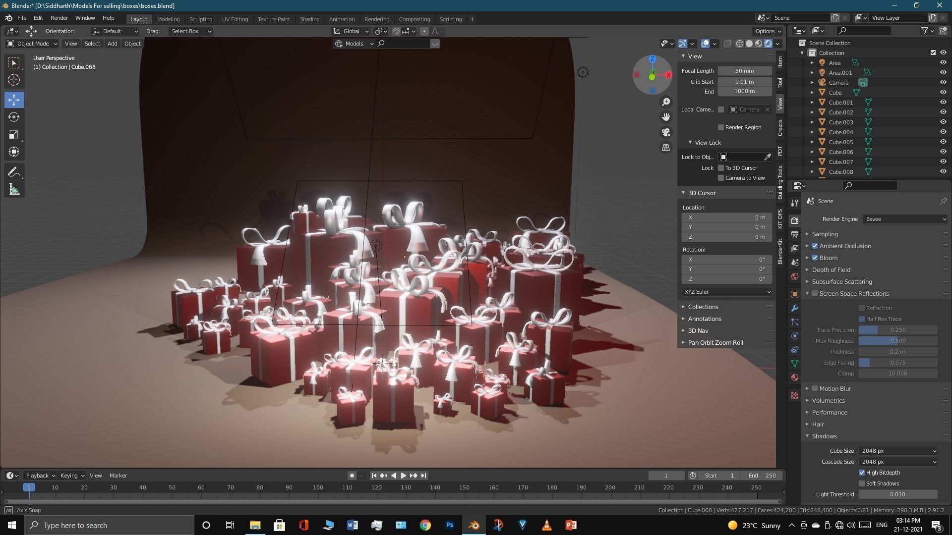This screenshot has width=952, height=535.
Task: Check Render Region option
Action: [x=721, y=127]
